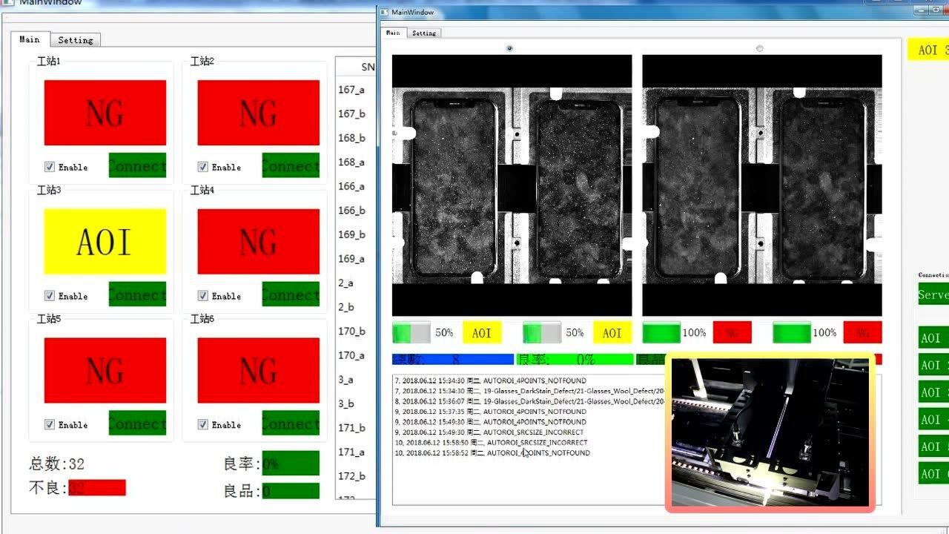The width and height of the screenshot is (949, 534).
Task: Click the first 50% progress bar under the left image
Action: pyautogui.click(x=411, y=332)
